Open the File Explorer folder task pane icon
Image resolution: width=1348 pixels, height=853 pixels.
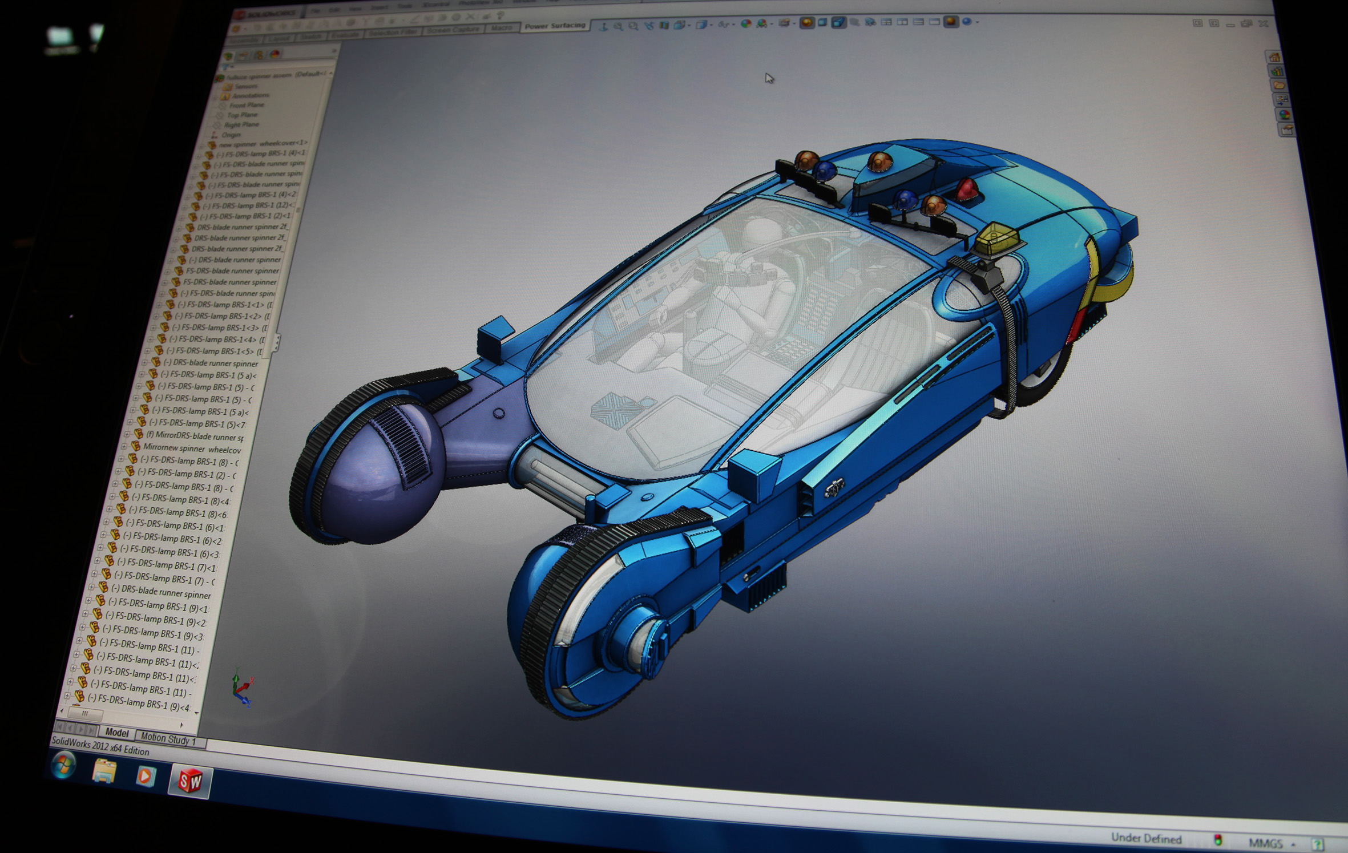(x=1279, y=86)
